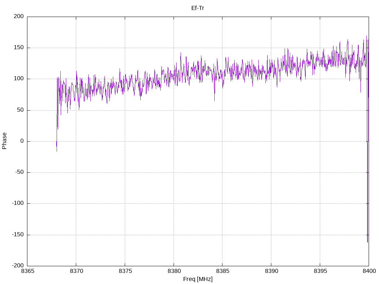Click x-axis tick label 8375
Viewport: 379px width, 284px height.
(x=125, y=271)
